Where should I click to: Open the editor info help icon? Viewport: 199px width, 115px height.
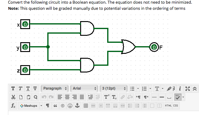tap(180, 89)
